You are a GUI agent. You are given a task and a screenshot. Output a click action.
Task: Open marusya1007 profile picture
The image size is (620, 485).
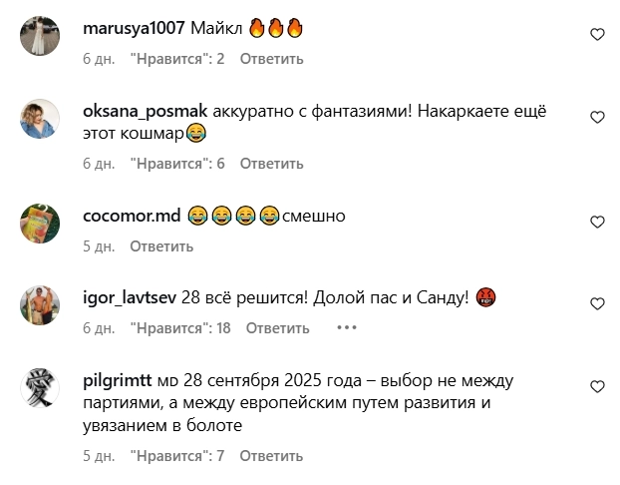click(40, 36)
